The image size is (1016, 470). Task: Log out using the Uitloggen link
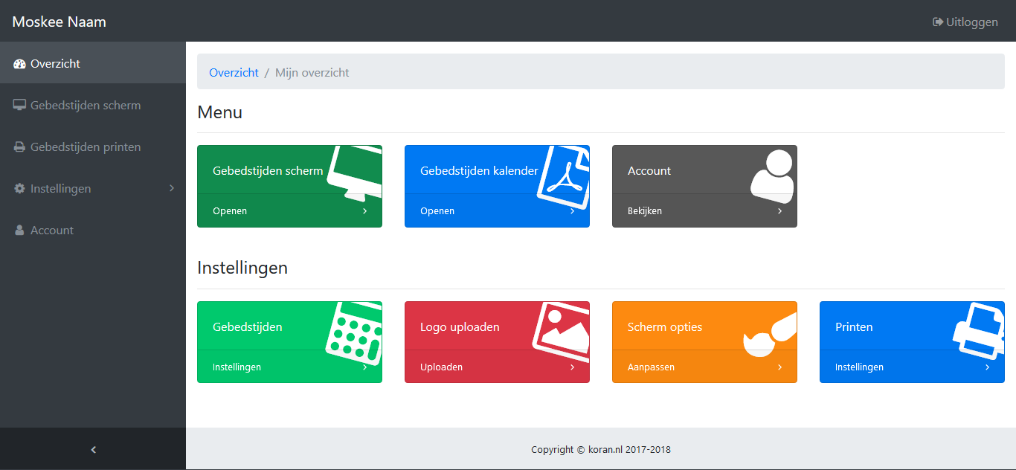pyautogui.click(x=965, y=22)
